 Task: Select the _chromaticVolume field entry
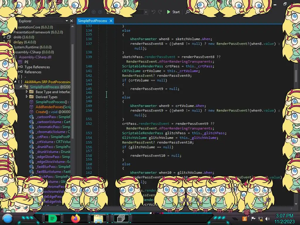click(x=53, y=132)
